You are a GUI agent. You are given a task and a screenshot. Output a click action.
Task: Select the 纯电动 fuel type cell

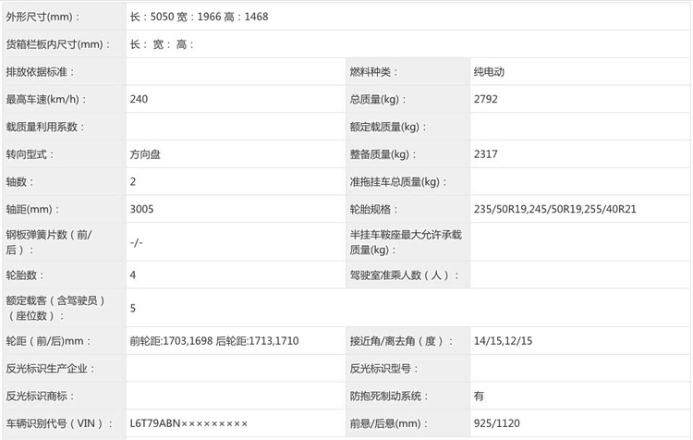(x=489, y=71)
